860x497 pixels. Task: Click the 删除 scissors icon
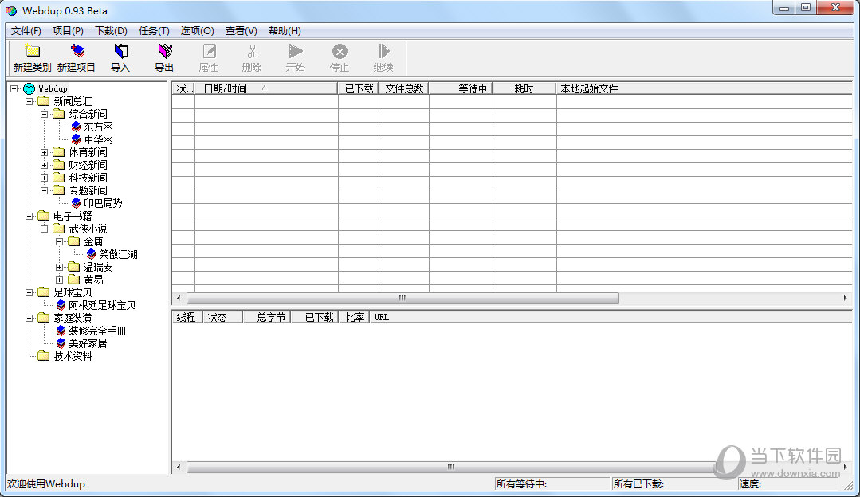(x=252, y=51)
